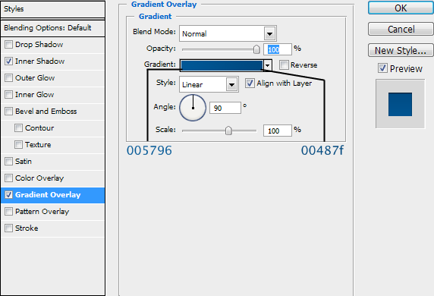The image size is (434, 296).
Task: Select the Texture sub-style label
Action: [38, 144]
